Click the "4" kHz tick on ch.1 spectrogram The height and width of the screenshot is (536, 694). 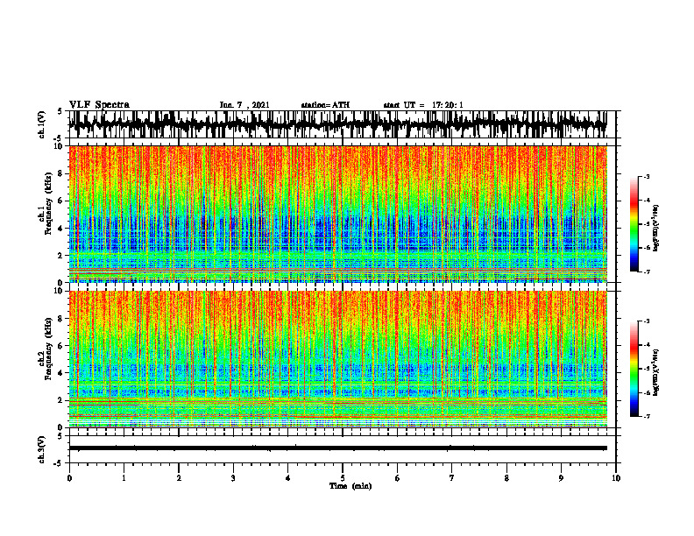(61, 229)
